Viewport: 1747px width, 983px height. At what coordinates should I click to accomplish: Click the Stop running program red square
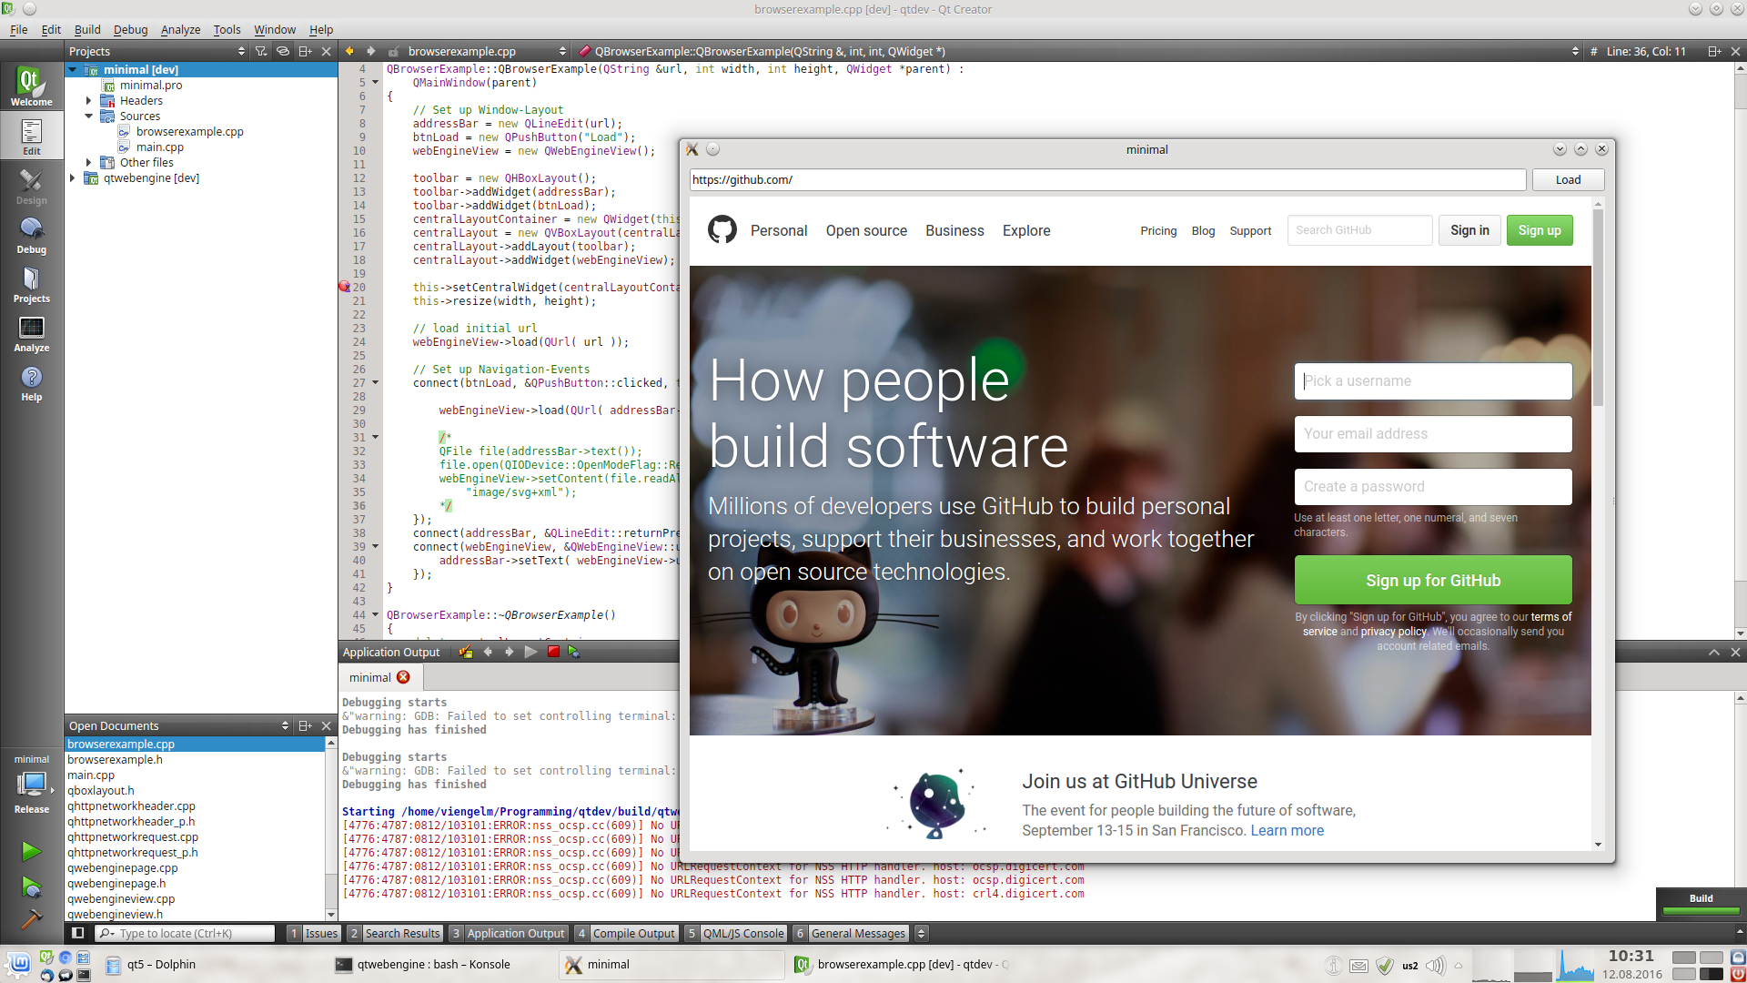553,652
